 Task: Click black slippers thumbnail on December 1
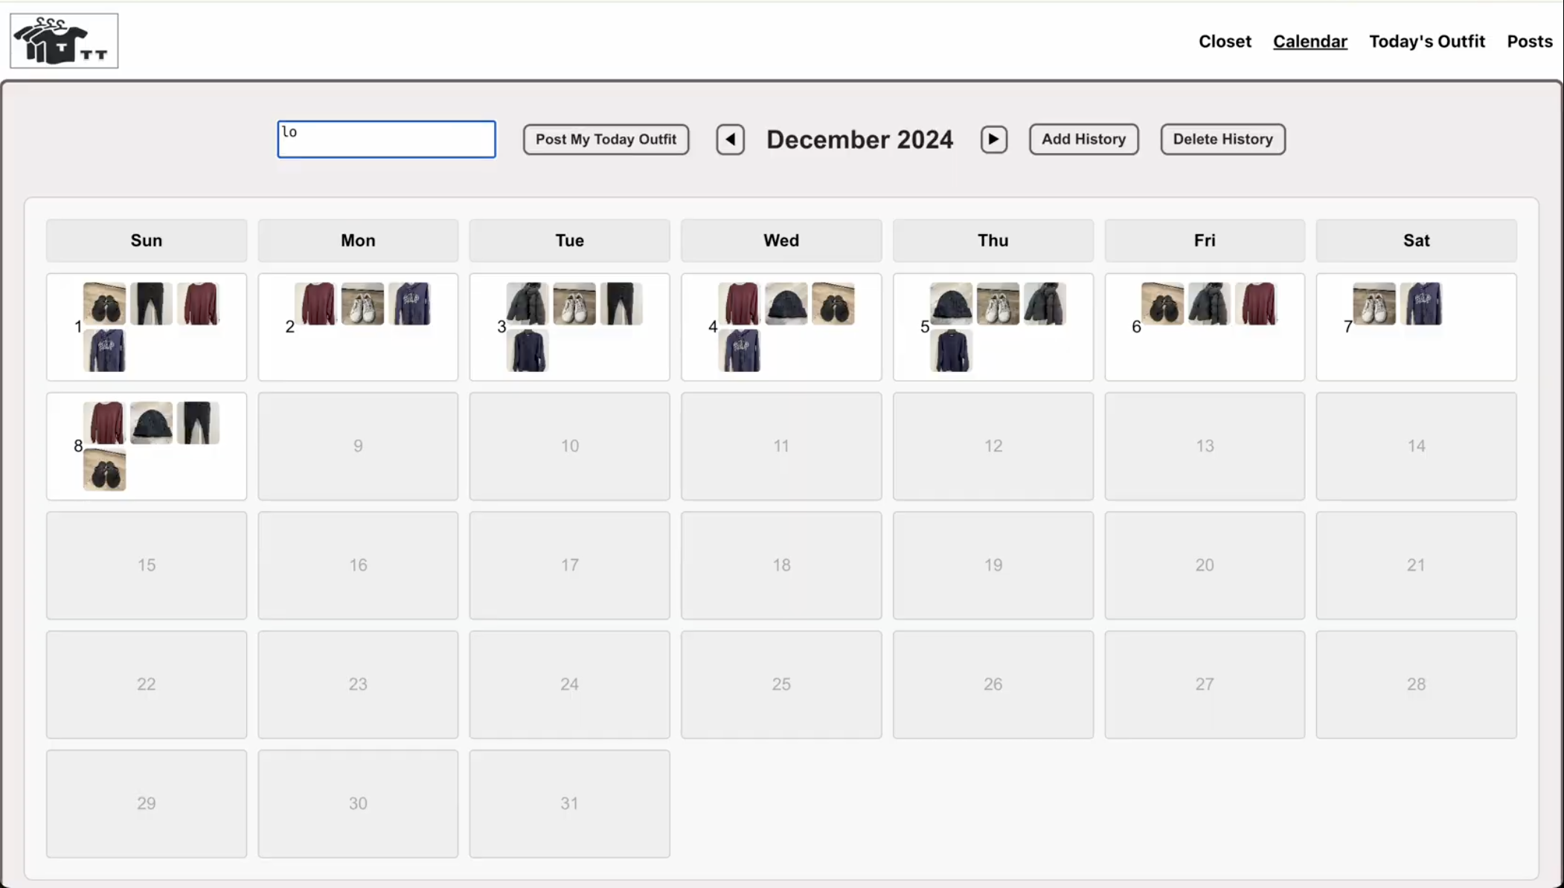tap(104, 303)
